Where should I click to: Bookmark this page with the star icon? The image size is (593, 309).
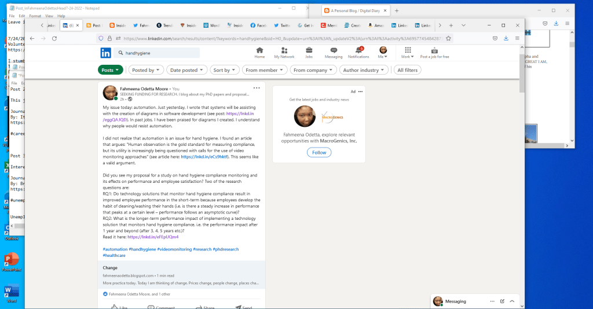(x=449, y=38)
